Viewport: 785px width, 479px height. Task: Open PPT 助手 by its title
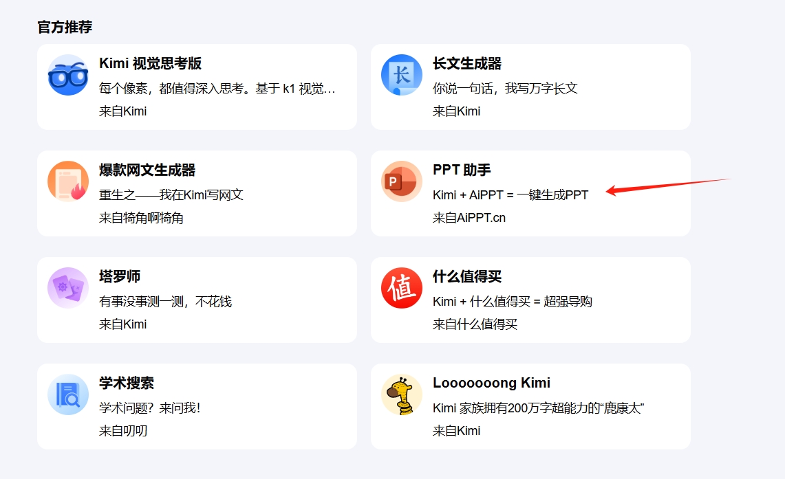click(x=462, y=170)
